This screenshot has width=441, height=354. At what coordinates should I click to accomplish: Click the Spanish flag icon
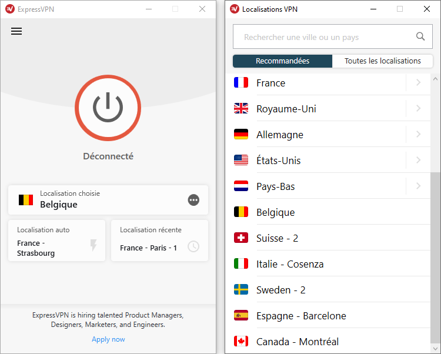[241, 315]
